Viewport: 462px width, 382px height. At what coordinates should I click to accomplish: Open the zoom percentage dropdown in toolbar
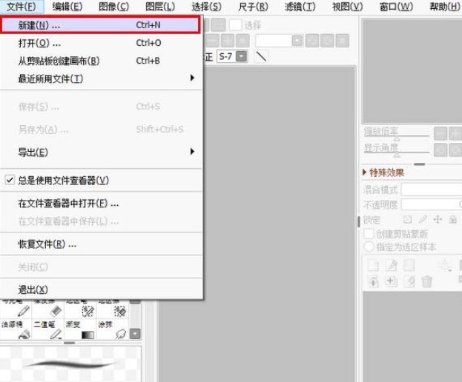(x=297, y=41)
